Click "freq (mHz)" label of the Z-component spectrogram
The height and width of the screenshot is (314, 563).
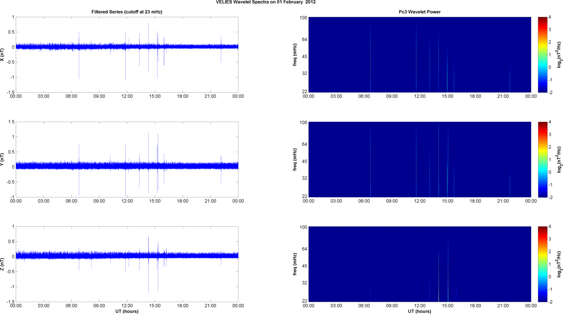click(295, 264)
